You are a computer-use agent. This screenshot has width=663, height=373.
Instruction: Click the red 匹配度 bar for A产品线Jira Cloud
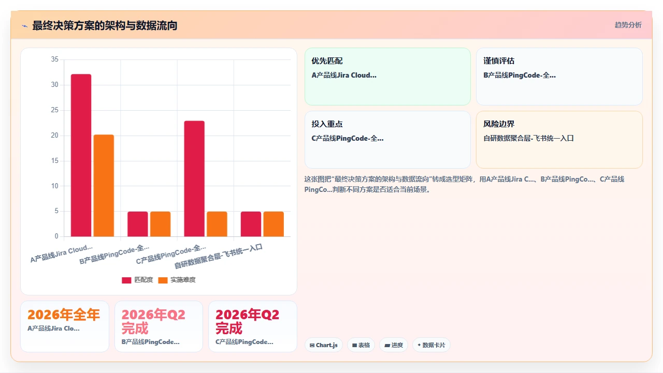[81, 155]
